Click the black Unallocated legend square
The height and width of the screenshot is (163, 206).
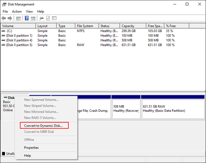3,153
